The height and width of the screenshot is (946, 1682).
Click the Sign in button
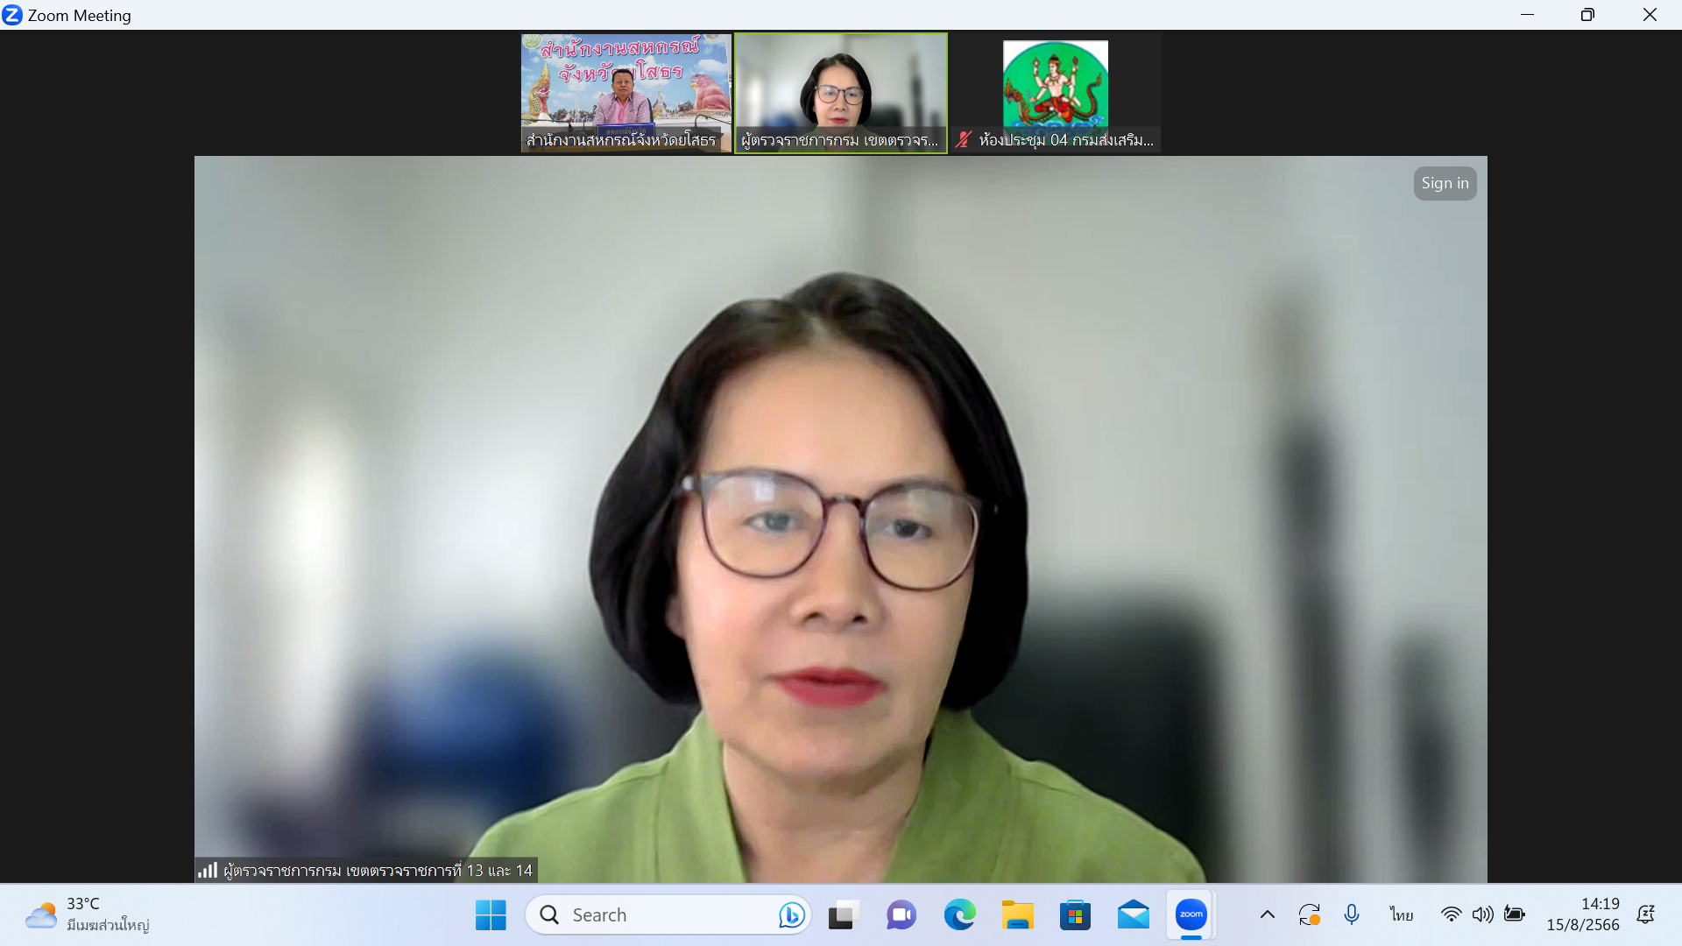1444,183
